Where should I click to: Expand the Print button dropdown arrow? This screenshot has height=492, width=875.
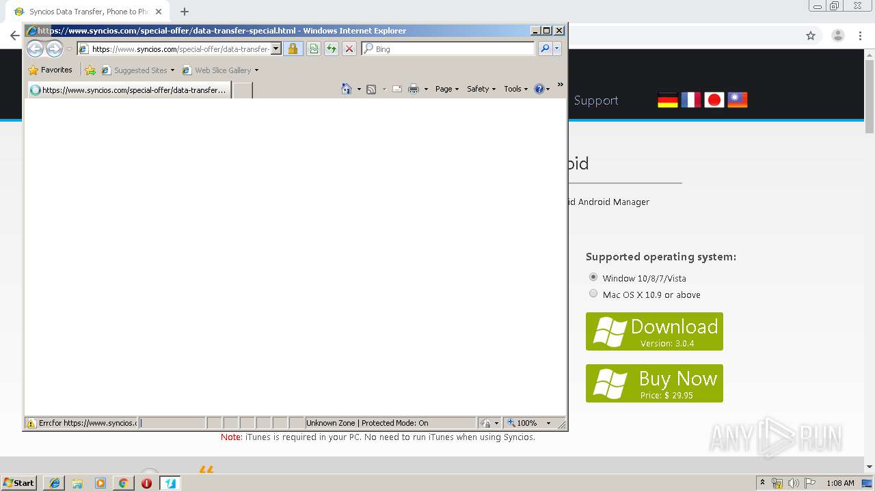click(426, 89)
